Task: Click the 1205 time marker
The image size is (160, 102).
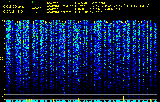Action: [78, 22]
